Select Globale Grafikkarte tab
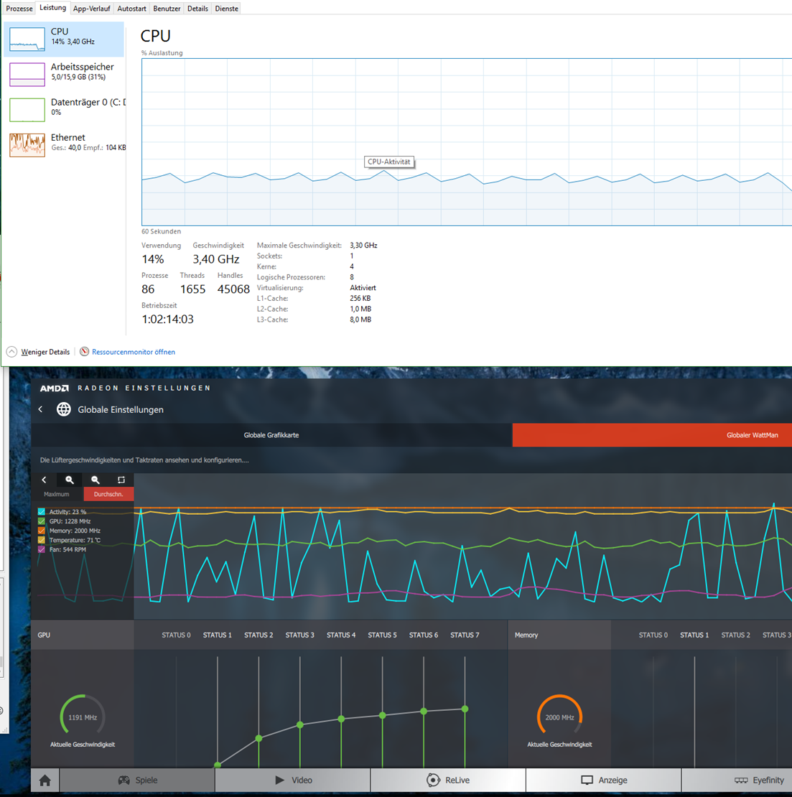This screenshot has width=792, height=797. (271, 435)
